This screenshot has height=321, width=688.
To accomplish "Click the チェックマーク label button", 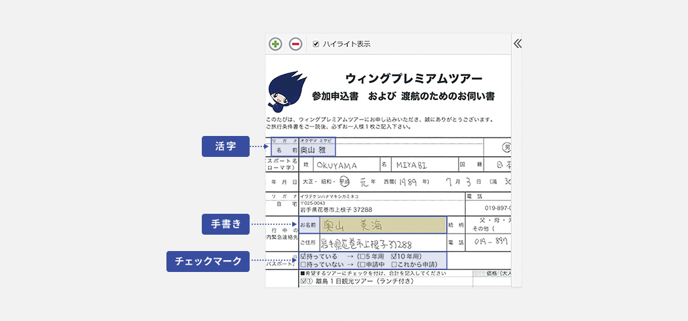I will tap(208, 262).
